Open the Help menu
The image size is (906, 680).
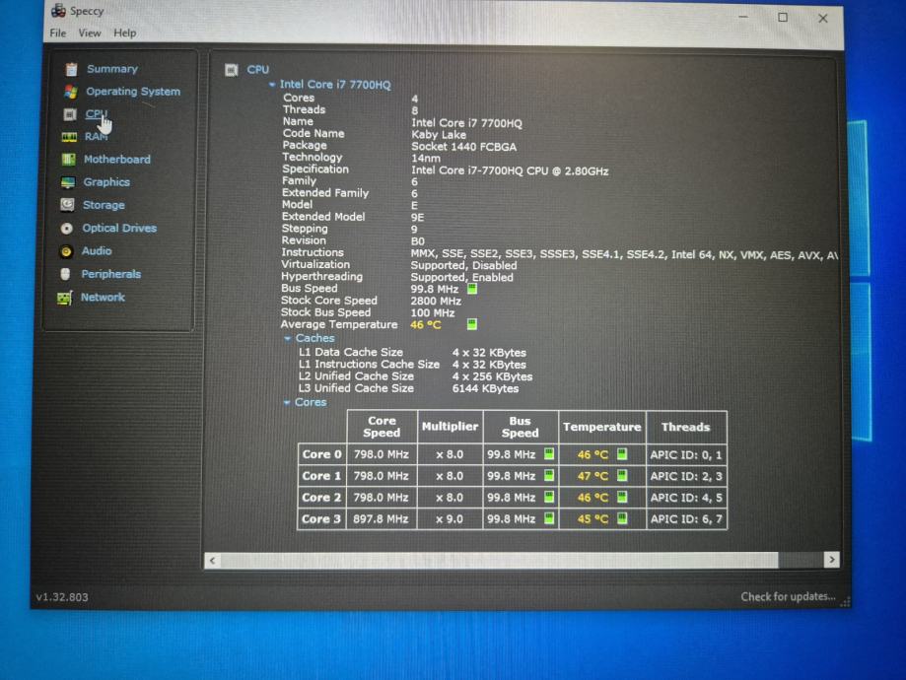[x=125, y=33]
